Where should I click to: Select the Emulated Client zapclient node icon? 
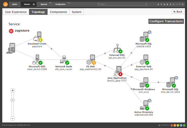pos(38,37)
